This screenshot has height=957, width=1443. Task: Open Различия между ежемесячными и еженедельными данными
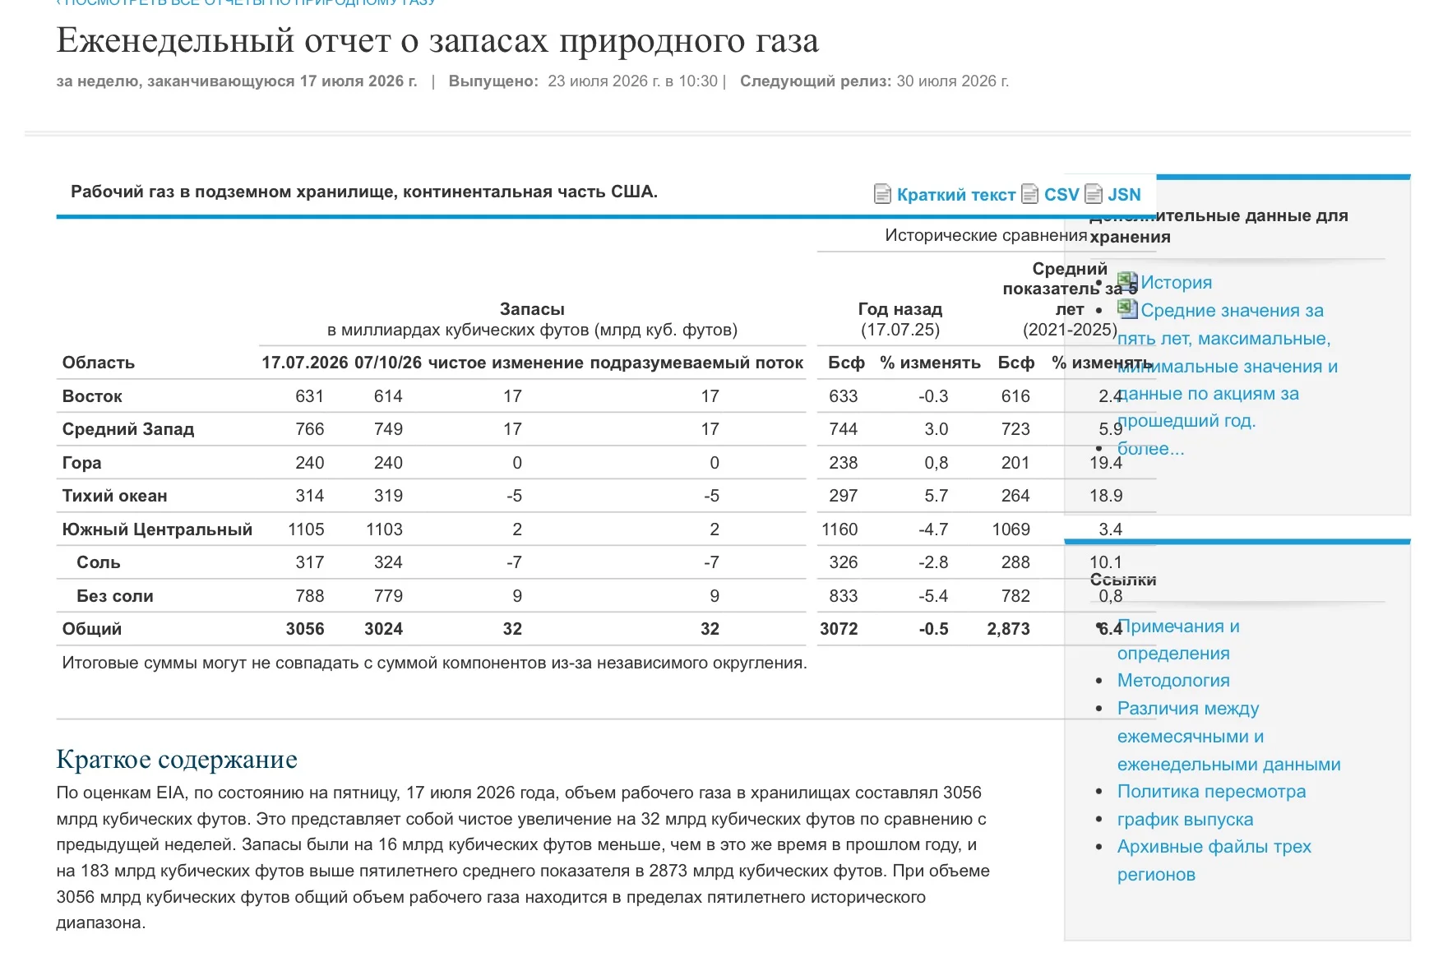(1228, 737)
